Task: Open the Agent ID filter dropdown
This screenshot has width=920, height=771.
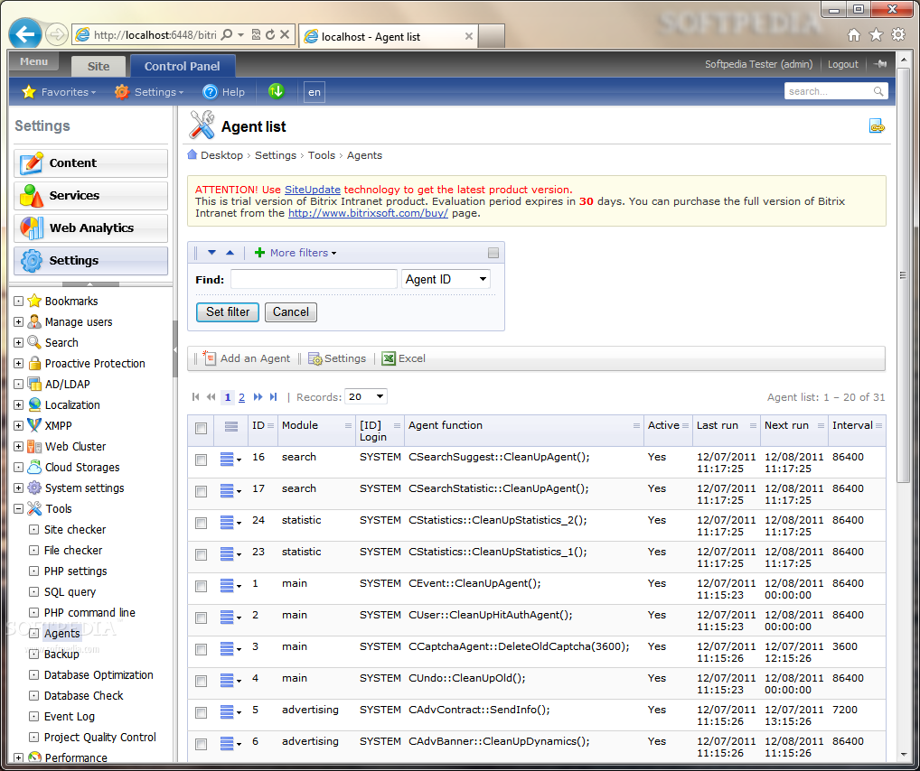Action: tap(446, 279)
